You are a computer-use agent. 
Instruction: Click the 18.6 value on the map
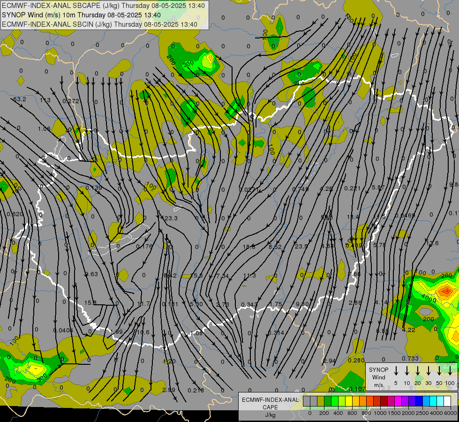click(249, 247)
